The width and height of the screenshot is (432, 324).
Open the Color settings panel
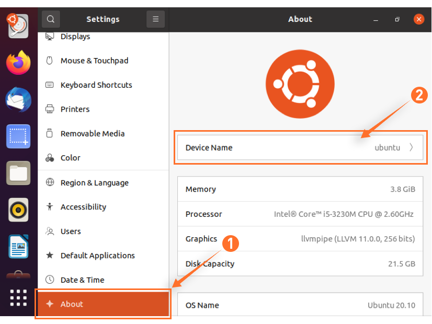click(x=103, y=158)
